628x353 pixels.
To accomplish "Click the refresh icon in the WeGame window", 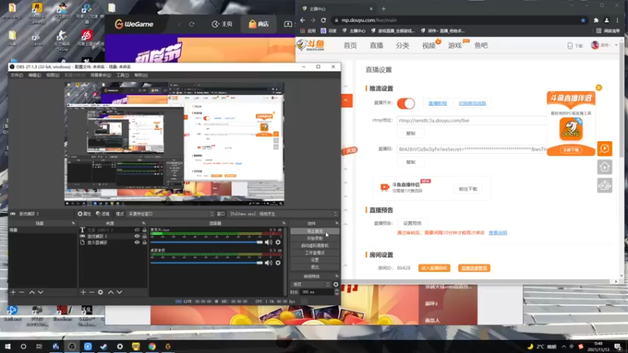I will tap(192, 24).
